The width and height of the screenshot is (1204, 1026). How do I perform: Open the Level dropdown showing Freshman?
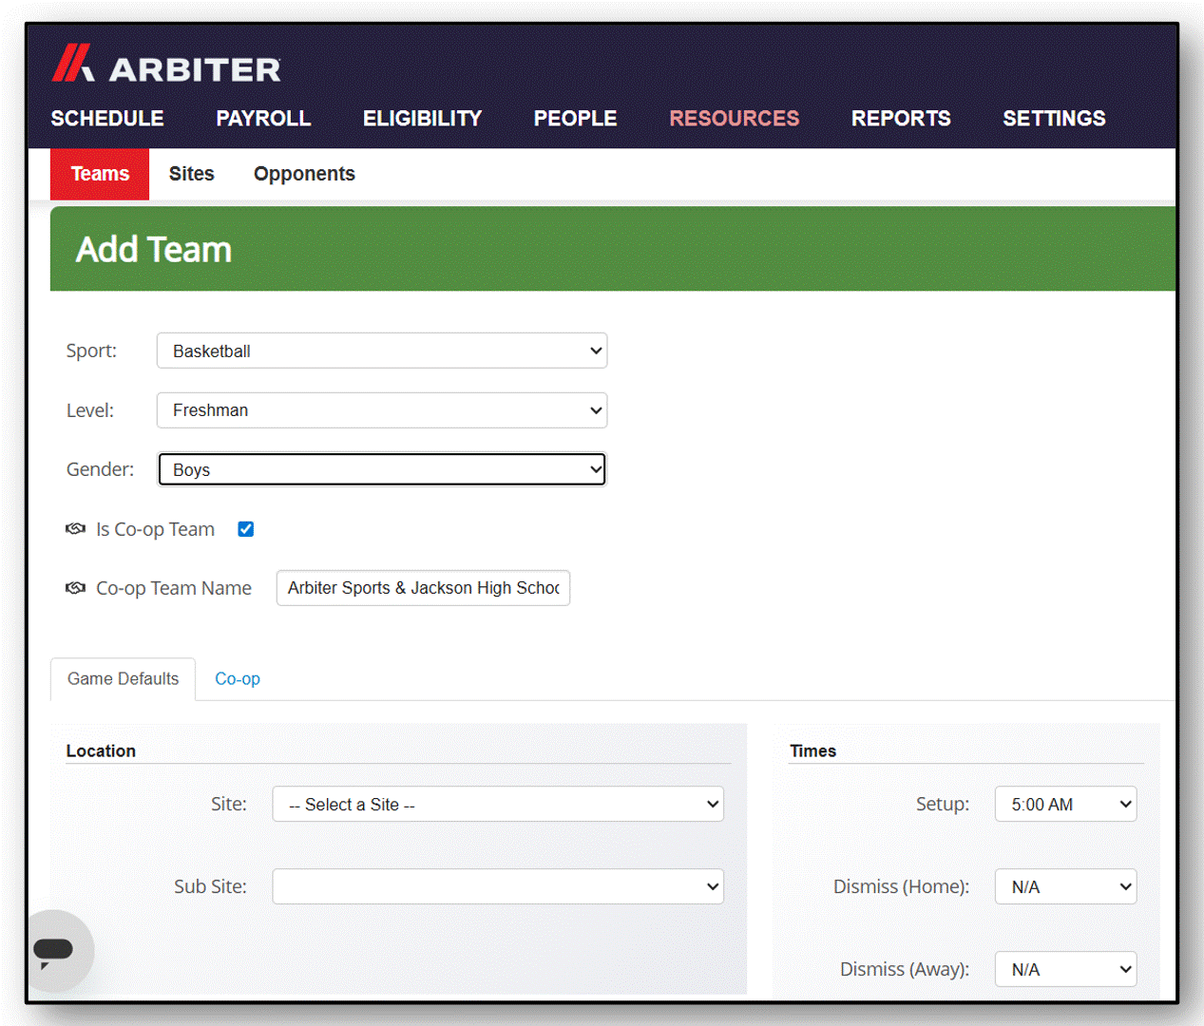point(382,410)
